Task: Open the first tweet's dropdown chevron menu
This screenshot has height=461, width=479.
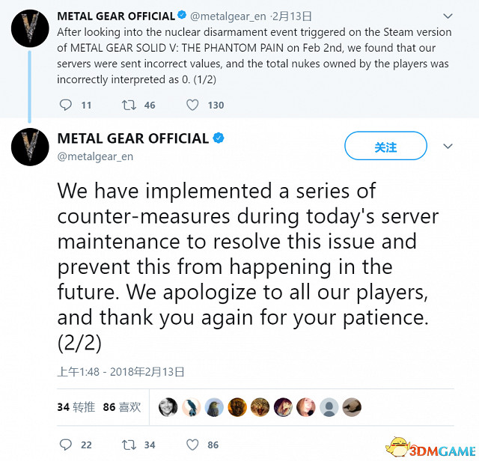Action: click(x=448, y=16)
